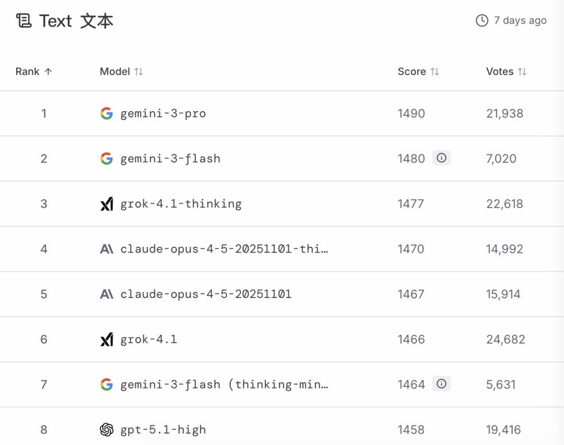
Task: Toggle sort order on Model column
Action: point(138,72)
